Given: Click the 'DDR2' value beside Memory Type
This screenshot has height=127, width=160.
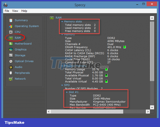Looking at the screenshot, I should pos(111,38).
